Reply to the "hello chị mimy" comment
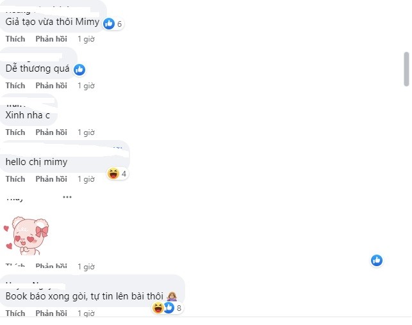The height and width of the screenshot is (325, 412). [x=51, y=179]
